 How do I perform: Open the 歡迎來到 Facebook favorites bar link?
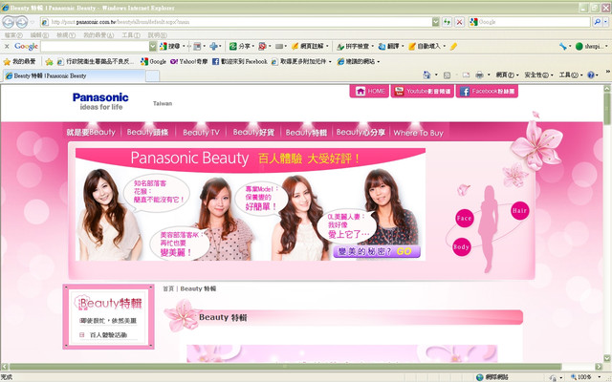(x=240, y=61)
